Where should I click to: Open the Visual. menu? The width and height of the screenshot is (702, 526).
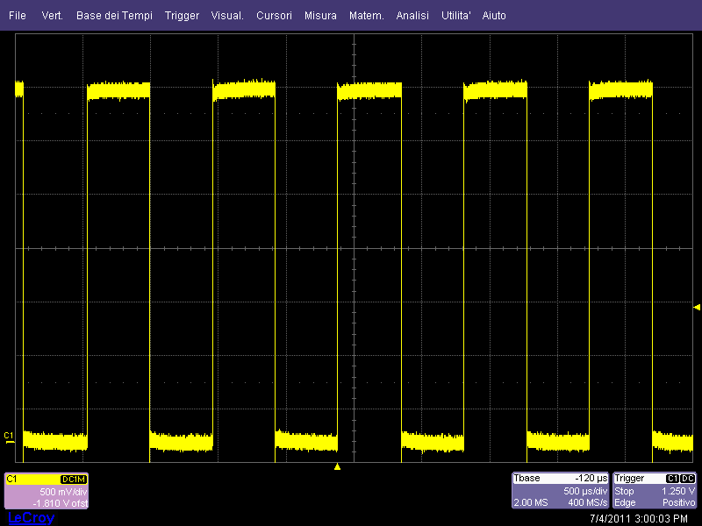click(x=227, y=16)
